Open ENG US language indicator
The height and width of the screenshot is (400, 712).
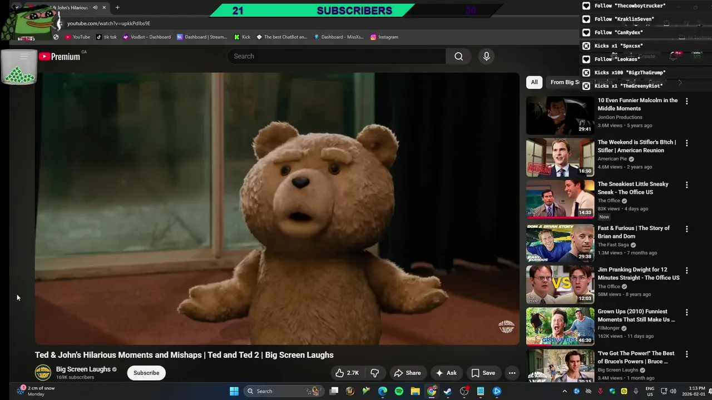(x=650, y=391)
